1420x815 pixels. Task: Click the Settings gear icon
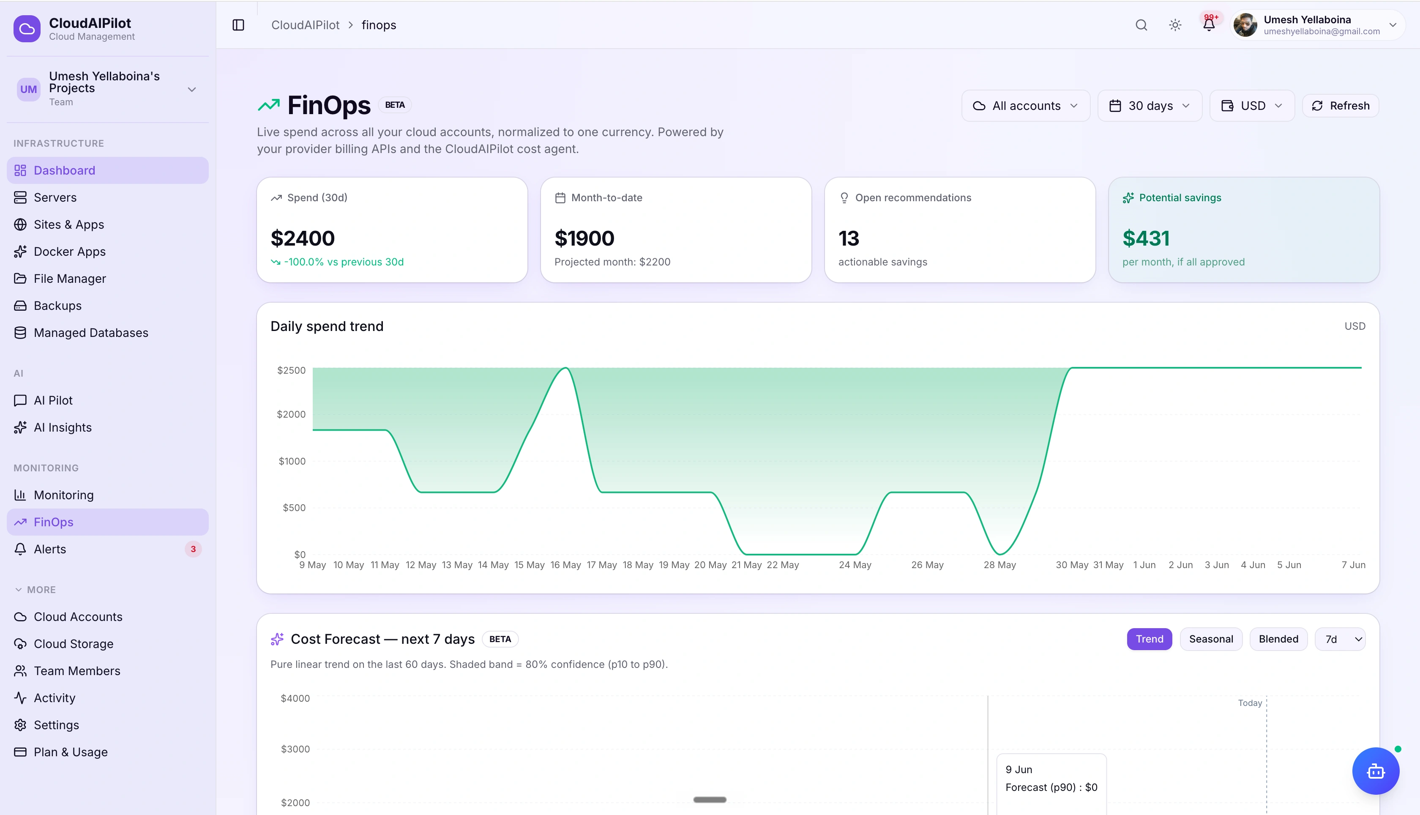pos(20,725)
